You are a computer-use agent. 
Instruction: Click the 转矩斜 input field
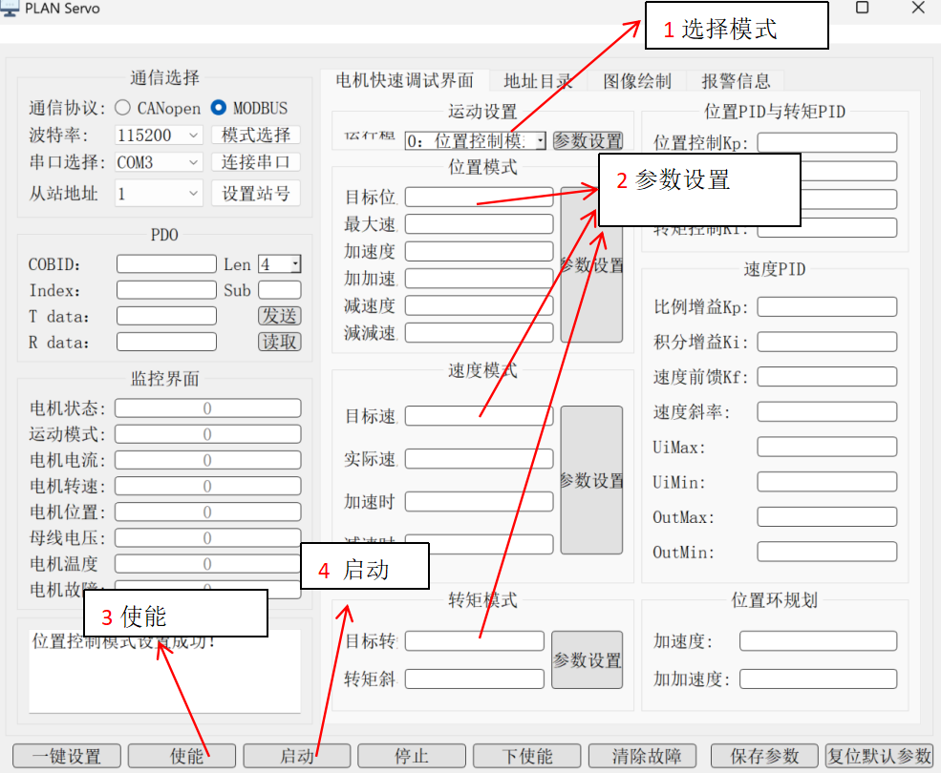pyautogui.click(x=475, y=679)
